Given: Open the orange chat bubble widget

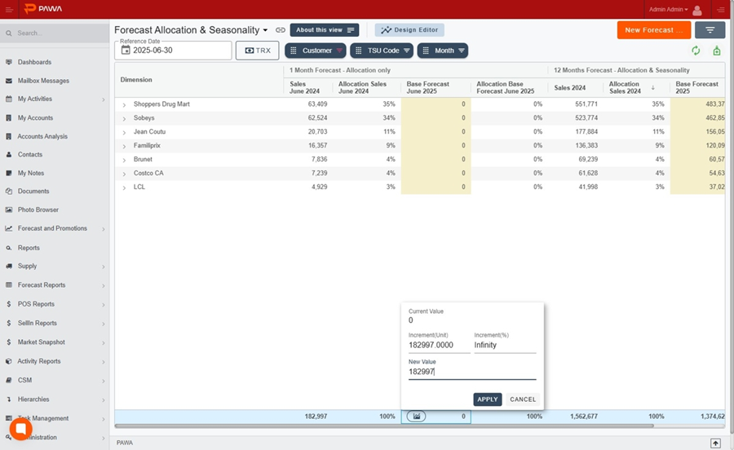Looking at the screenshot, I should (20, 428).
